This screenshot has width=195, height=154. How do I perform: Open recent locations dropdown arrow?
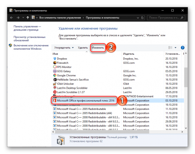tap(23, 18)
